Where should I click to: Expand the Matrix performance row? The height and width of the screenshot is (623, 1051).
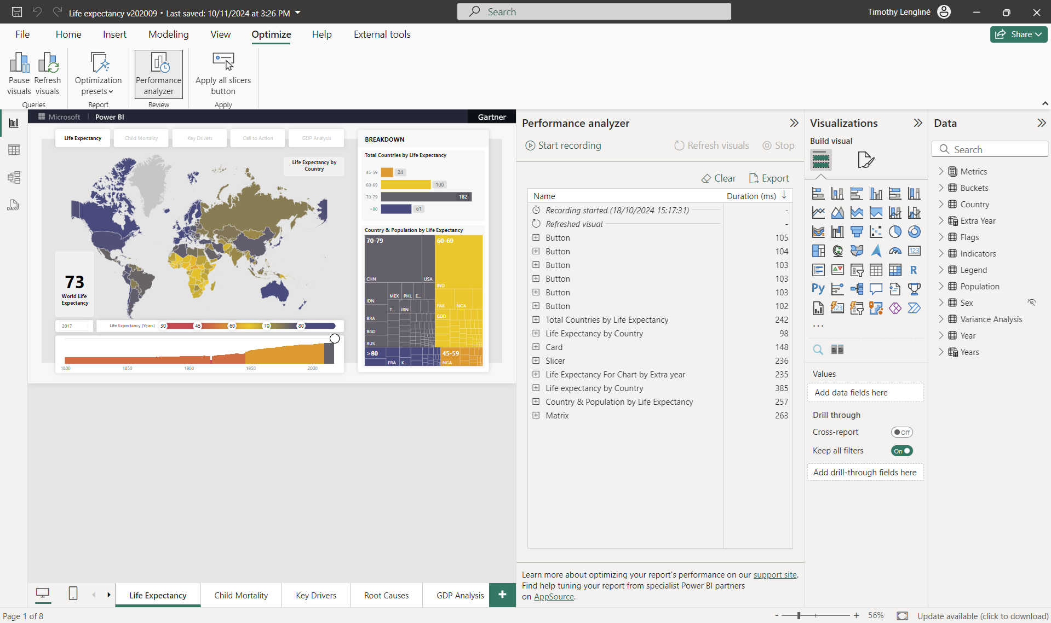(536, 415)
